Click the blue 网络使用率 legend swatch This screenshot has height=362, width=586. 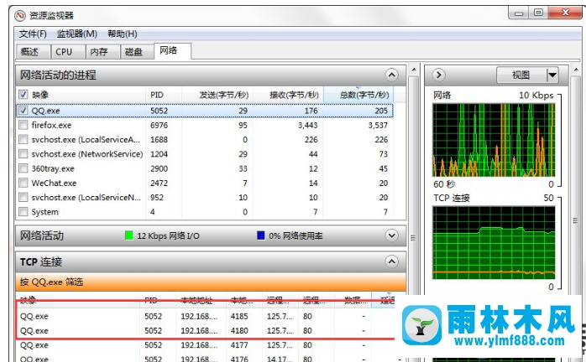[260, 235]
